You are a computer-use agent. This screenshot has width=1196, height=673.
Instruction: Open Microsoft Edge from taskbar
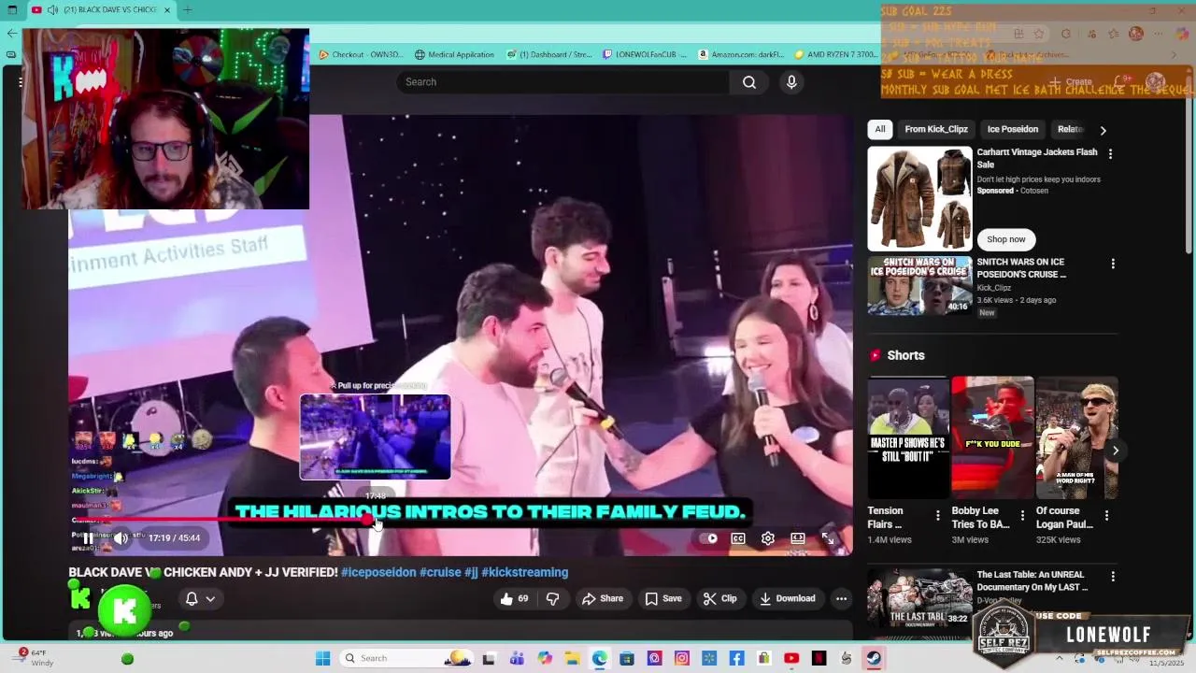click(599, 658)
